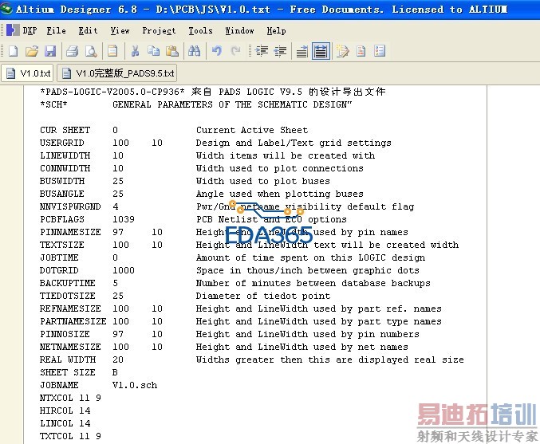Print the document via printer icon

point(73,51)
